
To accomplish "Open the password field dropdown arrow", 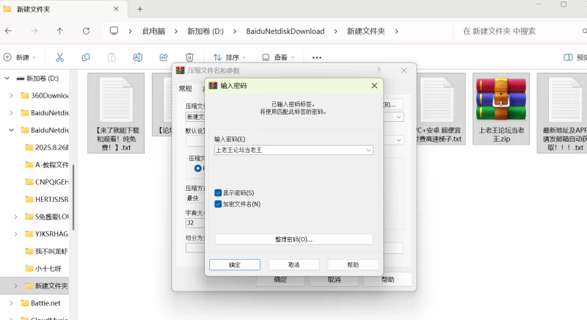I will [x=368, y=150].
